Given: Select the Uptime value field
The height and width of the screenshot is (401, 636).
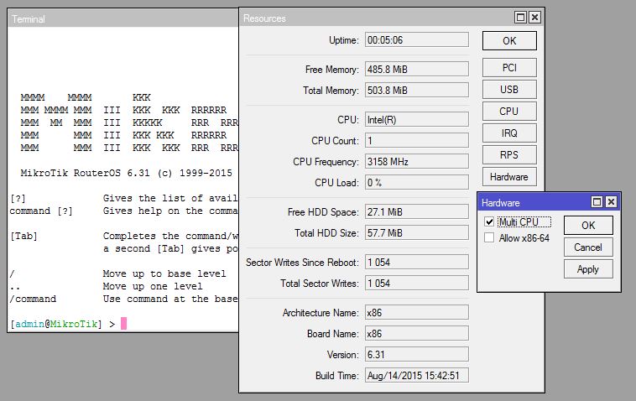Looking at the screenshot, I should 416,40.
